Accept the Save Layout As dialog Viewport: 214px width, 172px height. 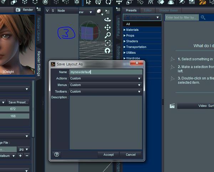click(x=108, y=155)
